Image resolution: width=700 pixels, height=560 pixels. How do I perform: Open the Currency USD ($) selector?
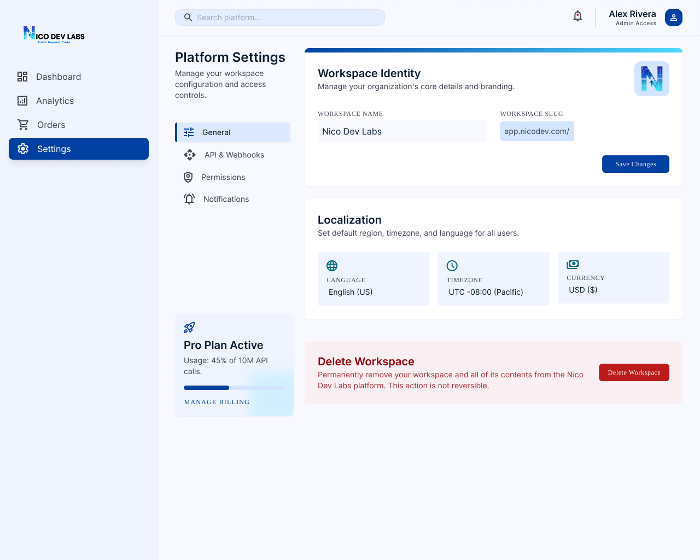(x=614, y=277)
